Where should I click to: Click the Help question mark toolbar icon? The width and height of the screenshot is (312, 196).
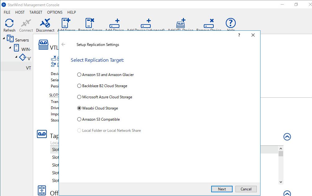pos(231,23)
